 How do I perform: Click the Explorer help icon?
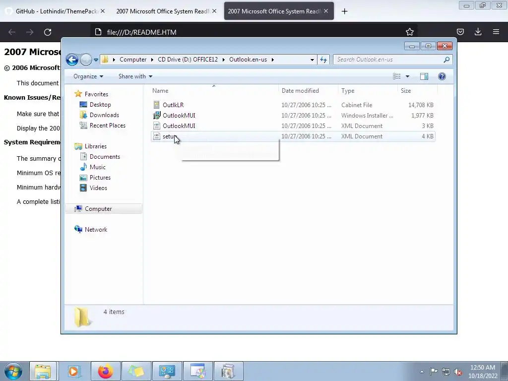click(x=442, y=76)
